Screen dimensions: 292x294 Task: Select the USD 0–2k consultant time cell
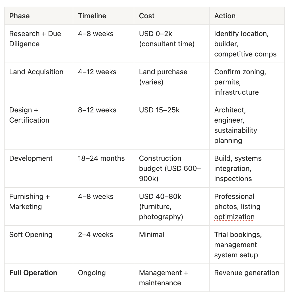pos(172,44)
